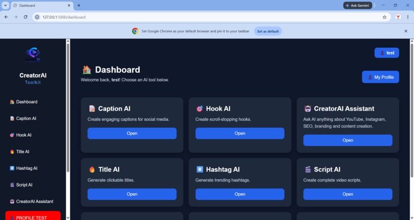Click the main page scrollbar down arrow
Screen dimensions: 414x220
point(412,218)
